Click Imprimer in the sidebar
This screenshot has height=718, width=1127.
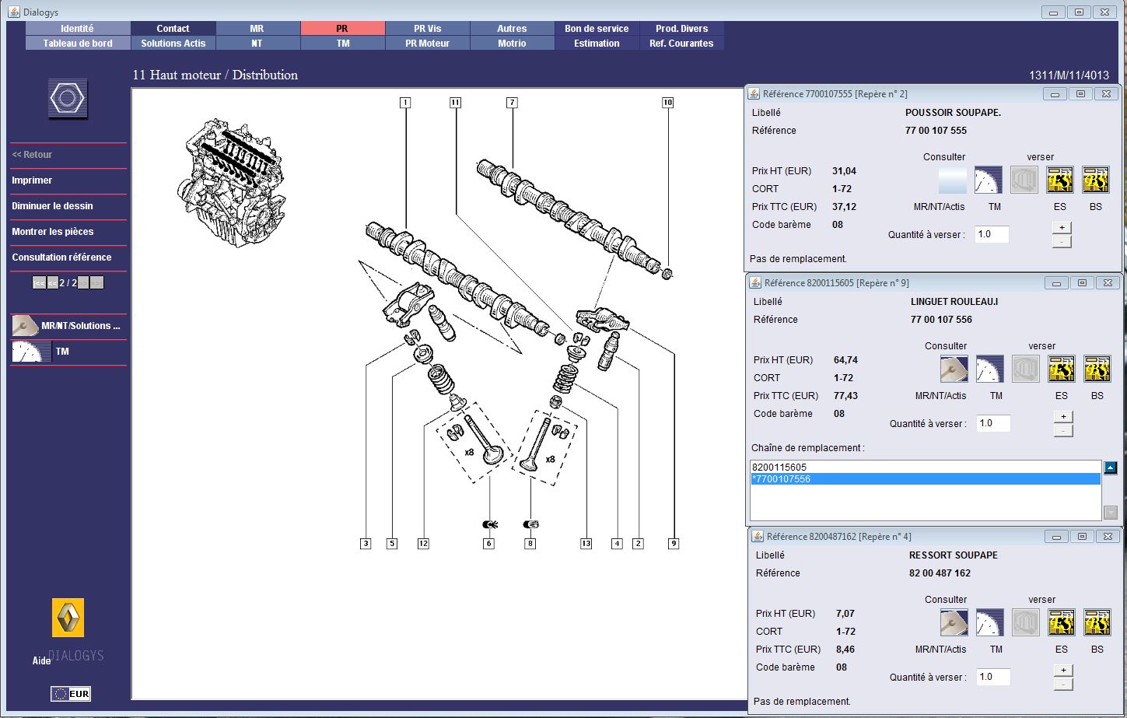[x=32, y=180]
